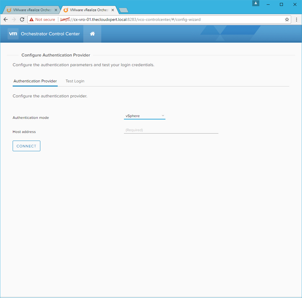
Task: Open a new browser tab
Action: (x=124, y=10)
